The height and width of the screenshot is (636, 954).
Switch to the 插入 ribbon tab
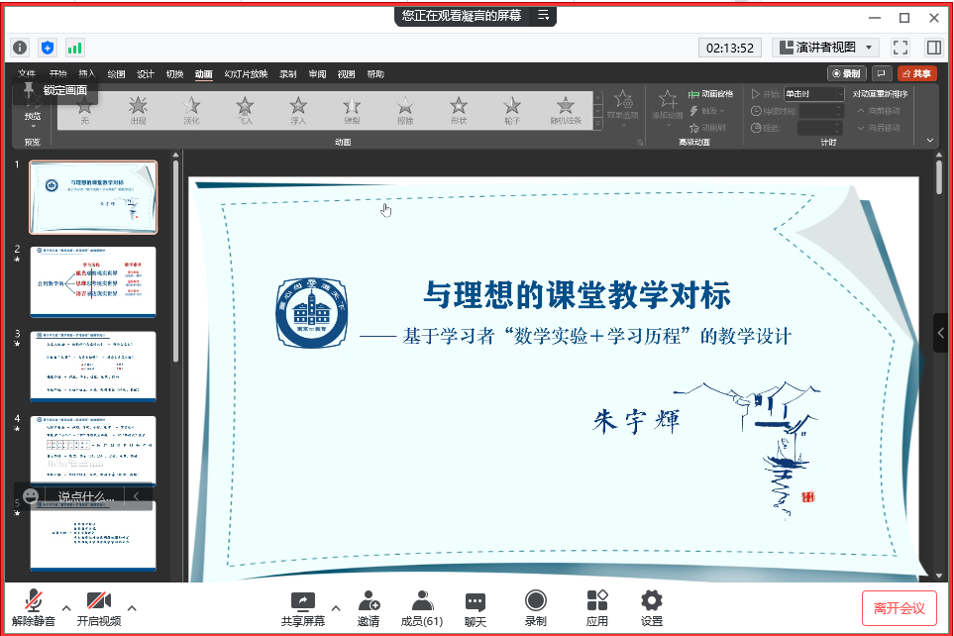click(x=87, y=73)
